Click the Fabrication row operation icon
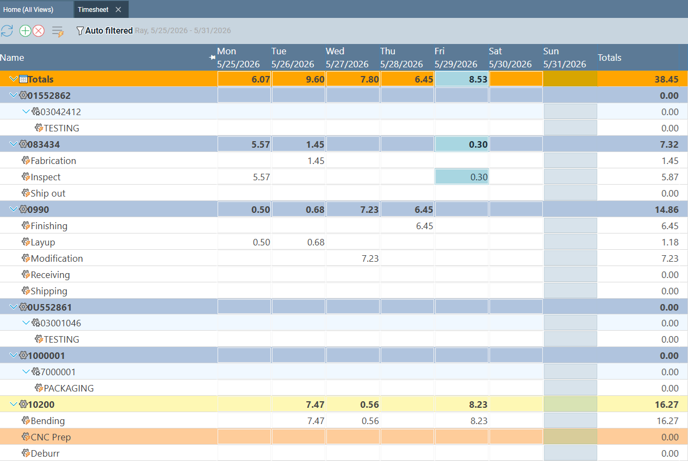 [x=26, y=161]
